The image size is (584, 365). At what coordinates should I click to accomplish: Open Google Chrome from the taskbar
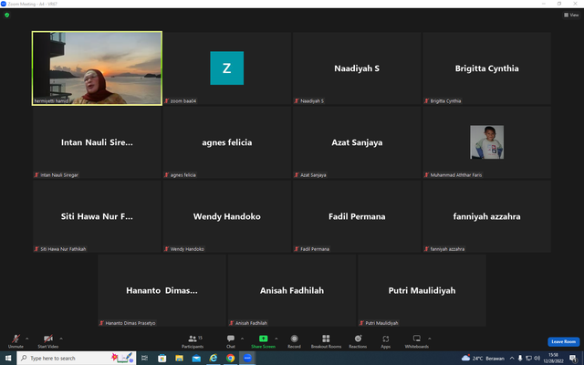[x=230, y=358]
